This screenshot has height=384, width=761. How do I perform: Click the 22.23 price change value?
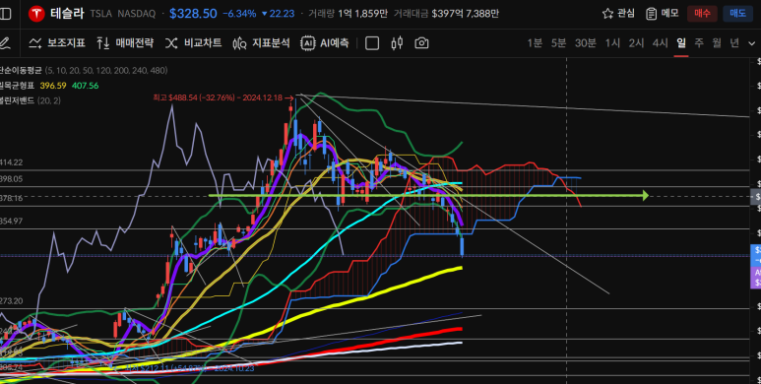point(278,14)
